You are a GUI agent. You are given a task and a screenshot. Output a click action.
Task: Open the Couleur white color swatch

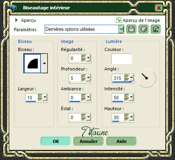pyautogui.click(x=121, y=59)
